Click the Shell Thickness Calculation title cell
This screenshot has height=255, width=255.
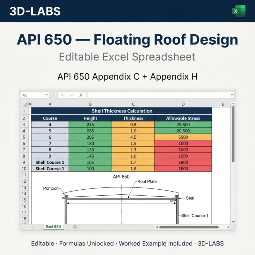pyautogui.click(x=121, y=111)
